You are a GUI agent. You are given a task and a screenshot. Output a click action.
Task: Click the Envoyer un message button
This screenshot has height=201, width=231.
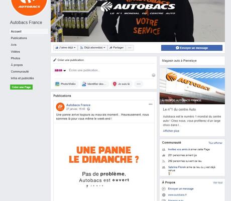[192, 48]
